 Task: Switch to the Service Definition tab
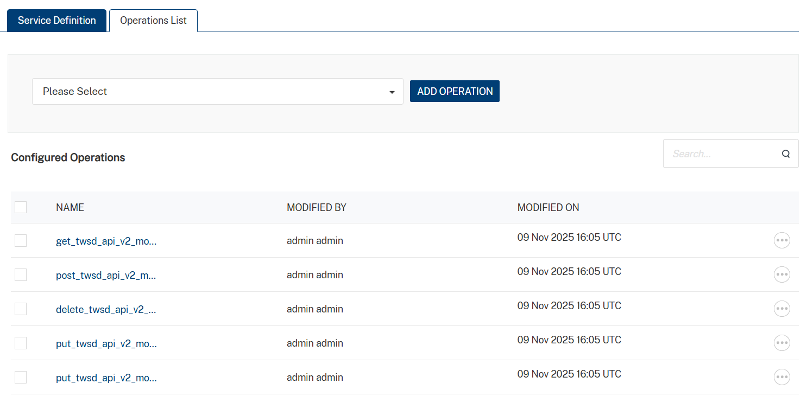pyautogui.click(x=57, y=21)
